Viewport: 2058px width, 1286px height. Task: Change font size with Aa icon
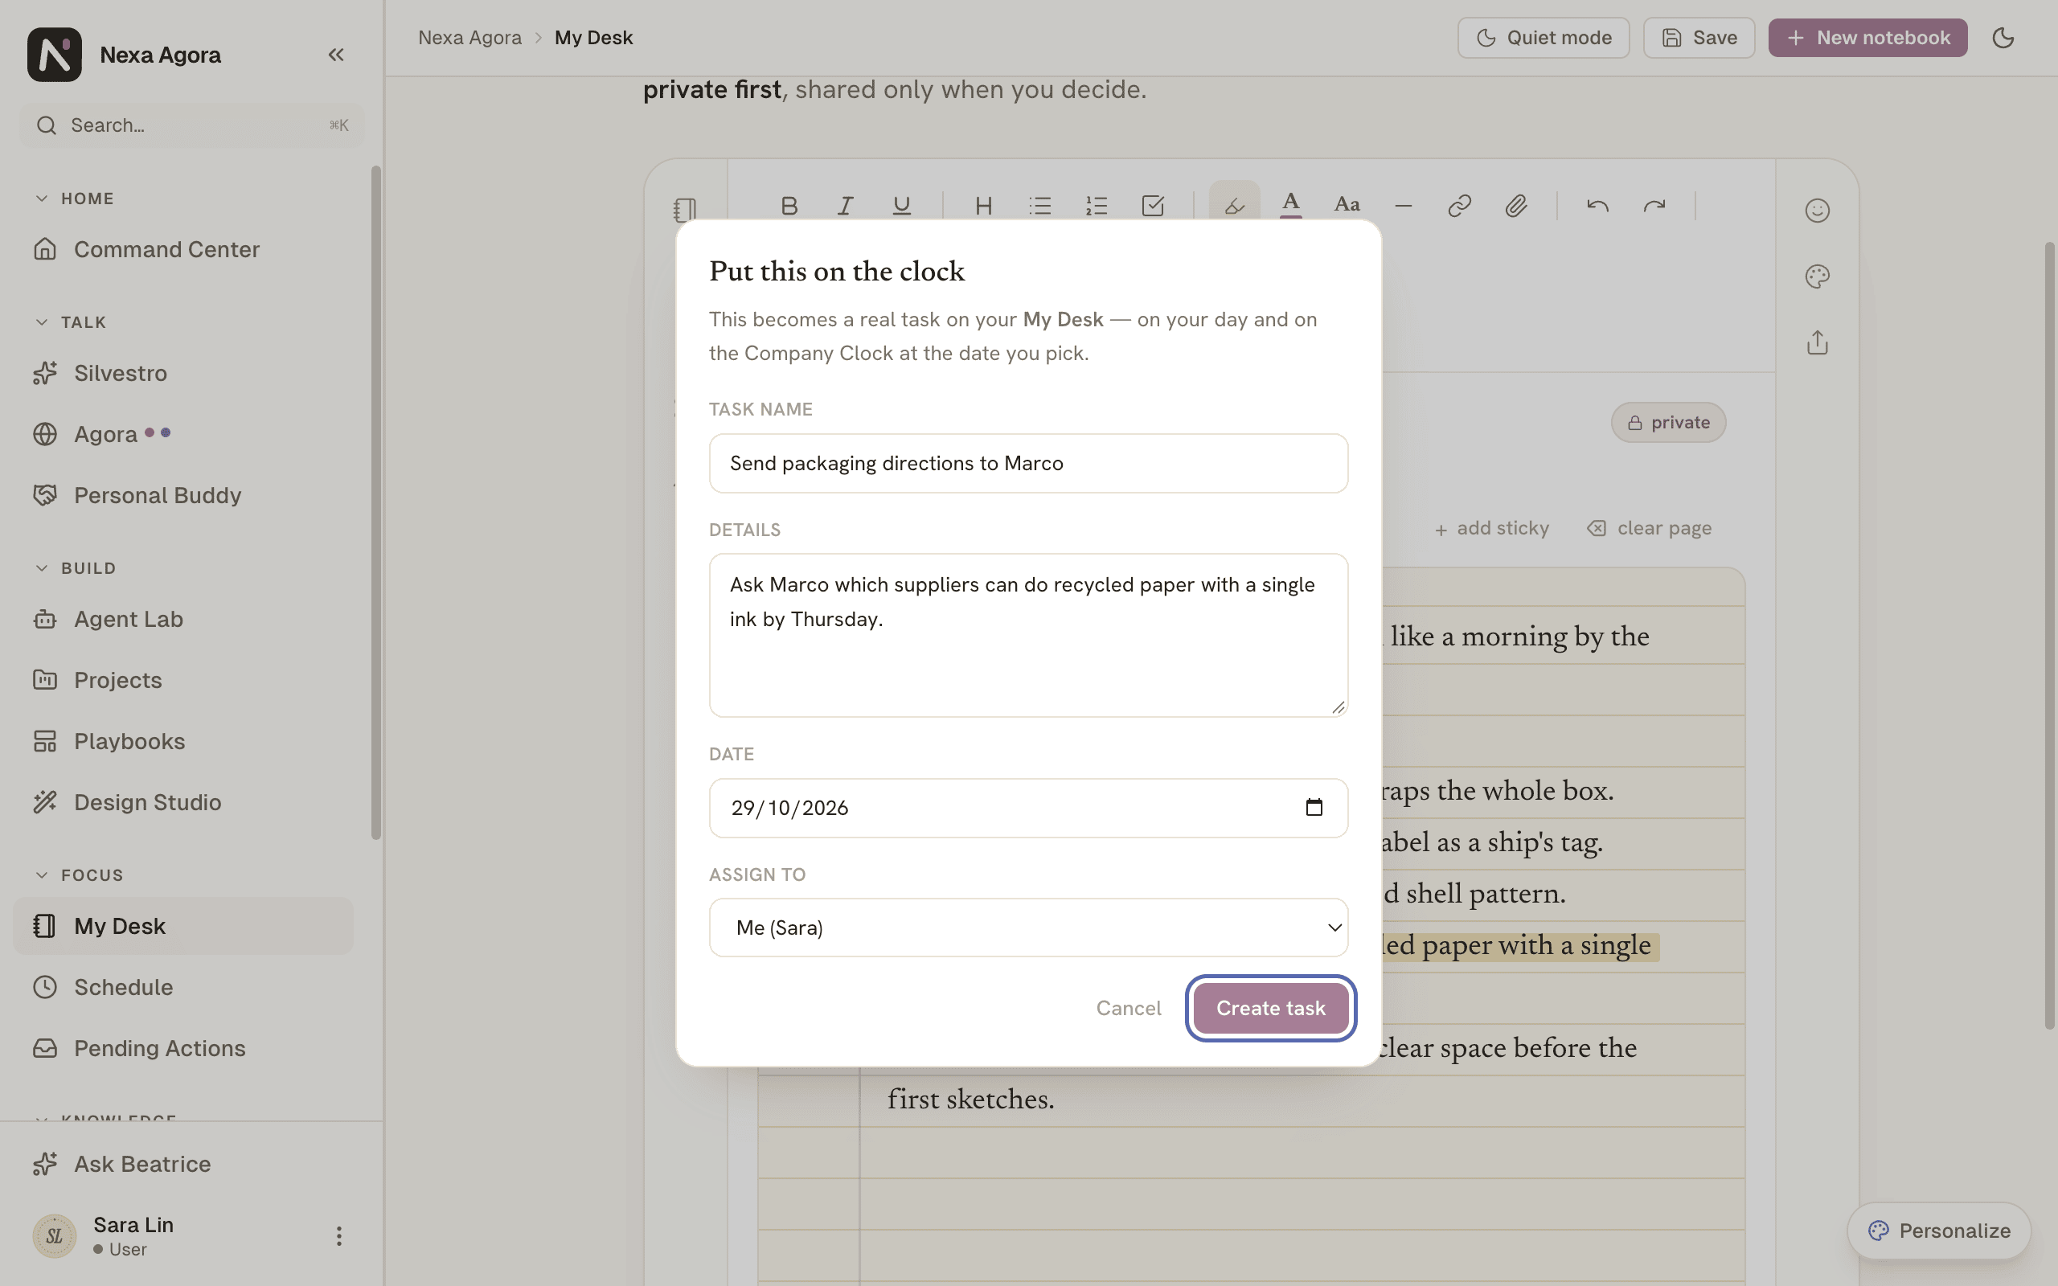1347,204
